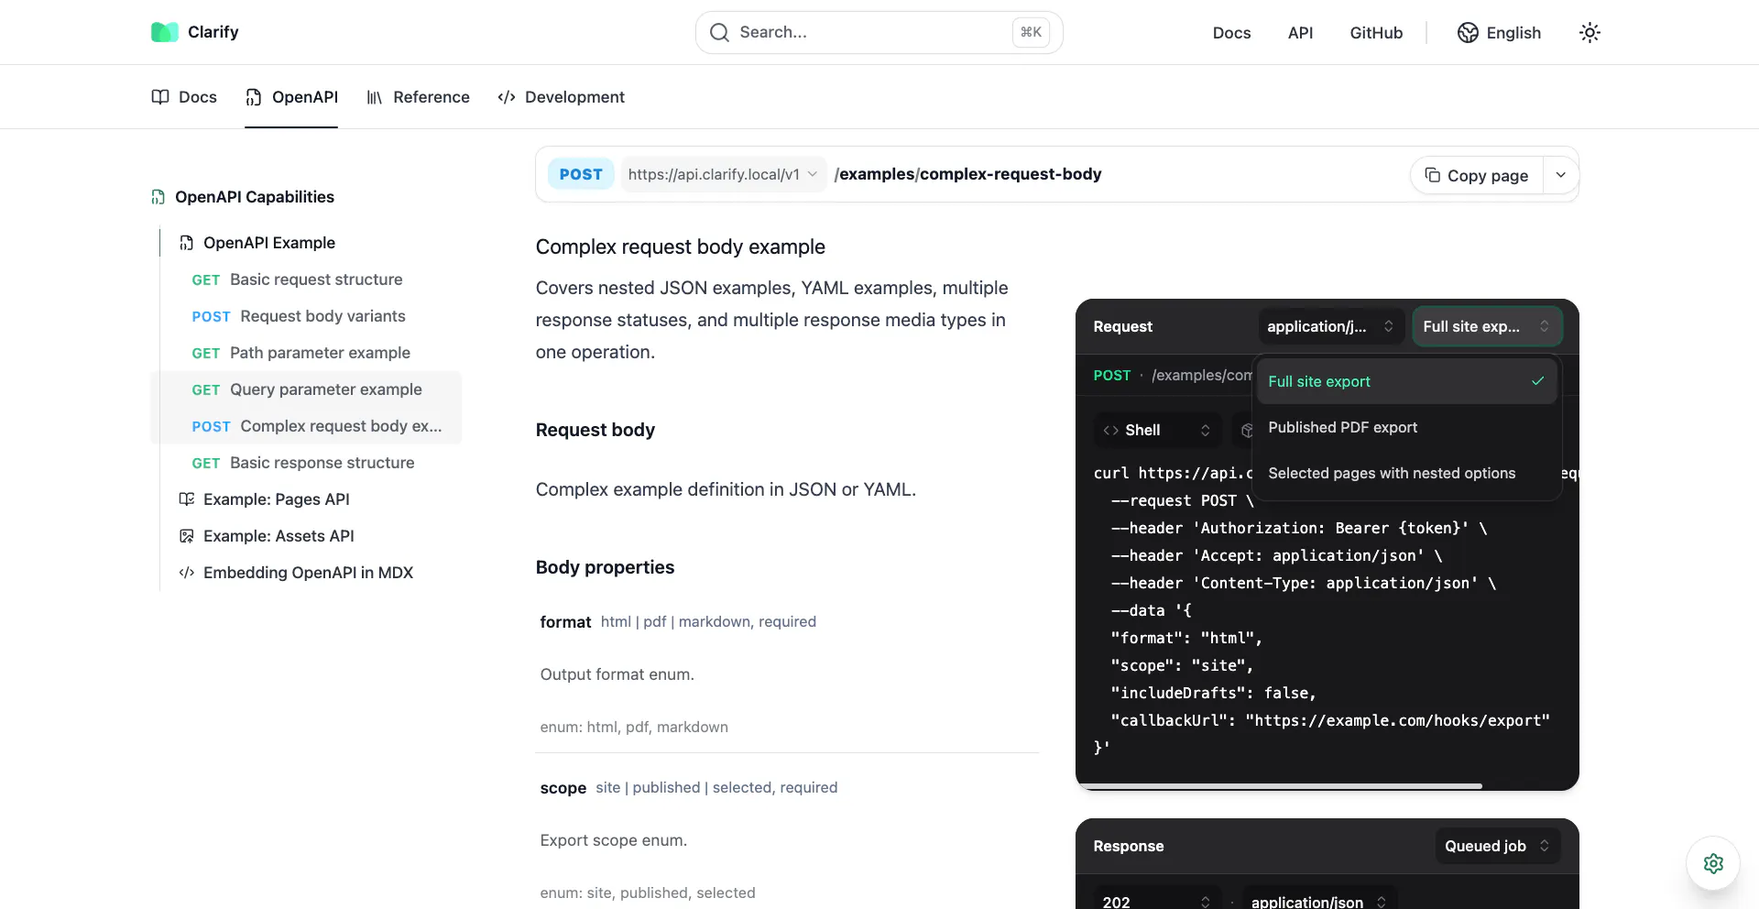Collapse the Full site export example selector
Image resolution: width=1759 pixels, height=909 pixels.
tap(1487, 327)
